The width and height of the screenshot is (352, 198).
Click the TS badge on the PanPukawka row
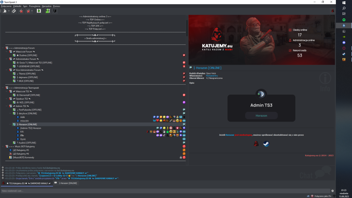(x=184, y=110)
